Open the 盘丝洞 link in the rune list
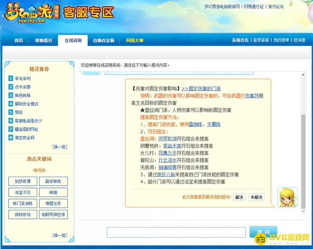The image size is (313, 249). coord(147,139)
